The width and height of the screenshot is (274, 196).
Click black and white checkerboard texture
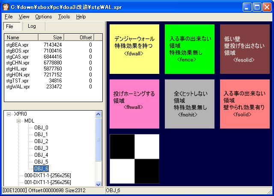[x=134, y=159]
